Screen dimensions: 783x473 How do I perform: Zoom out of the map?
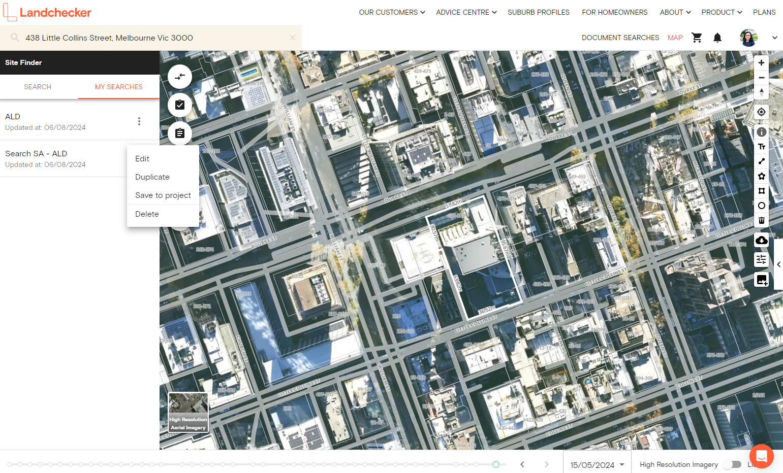pos(761,78)
